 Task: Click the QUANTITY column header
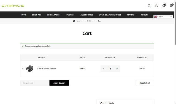pos(110,58)
